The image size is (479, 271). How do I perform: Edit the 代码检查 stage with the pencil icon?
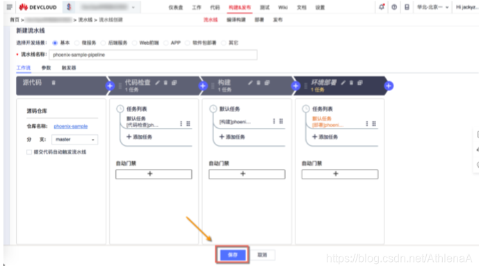157,83
